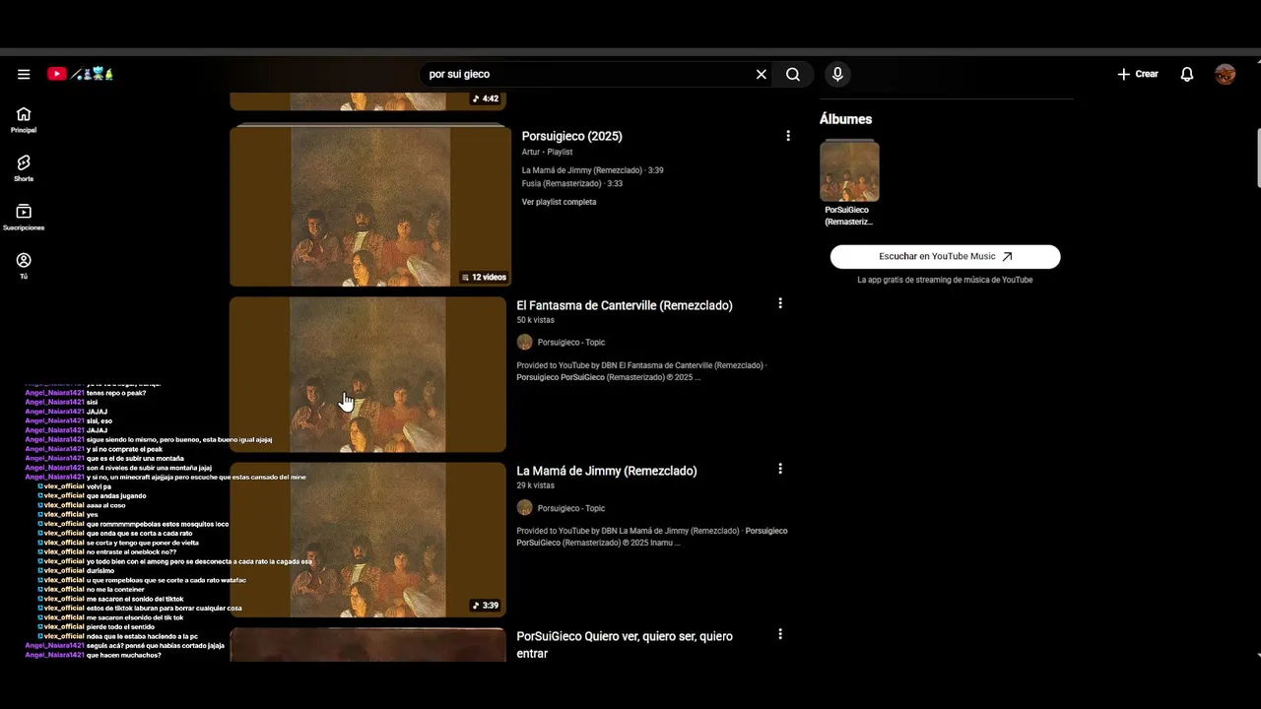Open the 12 videos playlist thumbnail
This screenshot has height=709, width=1261.
tap(370, 205)
